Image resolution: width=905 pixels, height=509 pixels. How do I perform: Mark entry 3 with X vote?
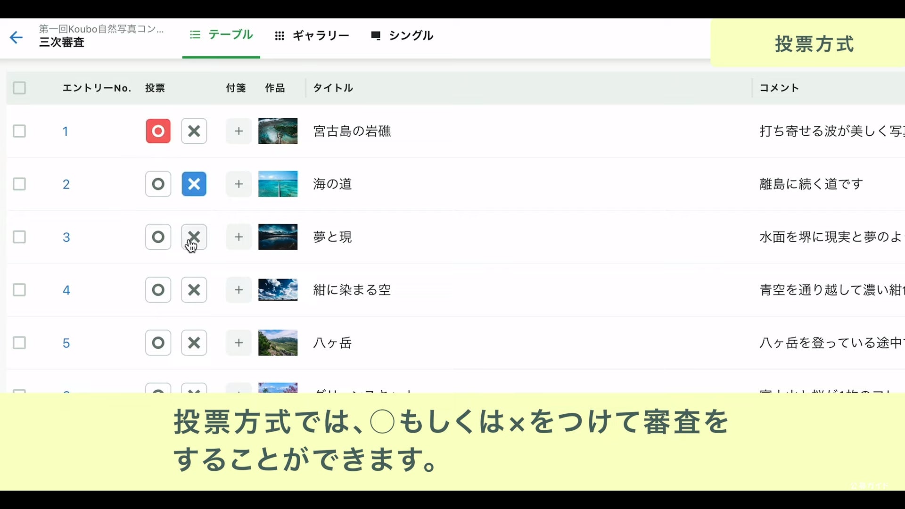click(194, 237)
